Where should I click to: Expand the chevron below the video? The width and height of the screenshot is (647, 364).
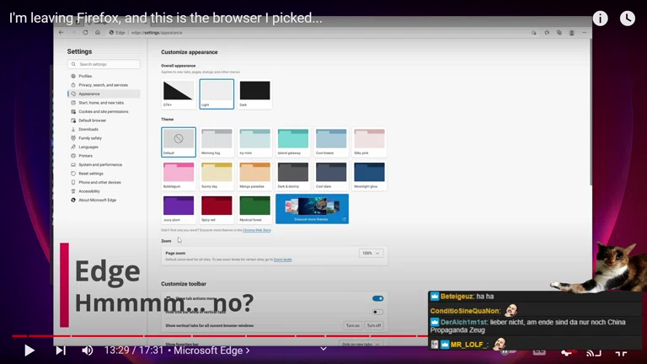tap(323, 349)
